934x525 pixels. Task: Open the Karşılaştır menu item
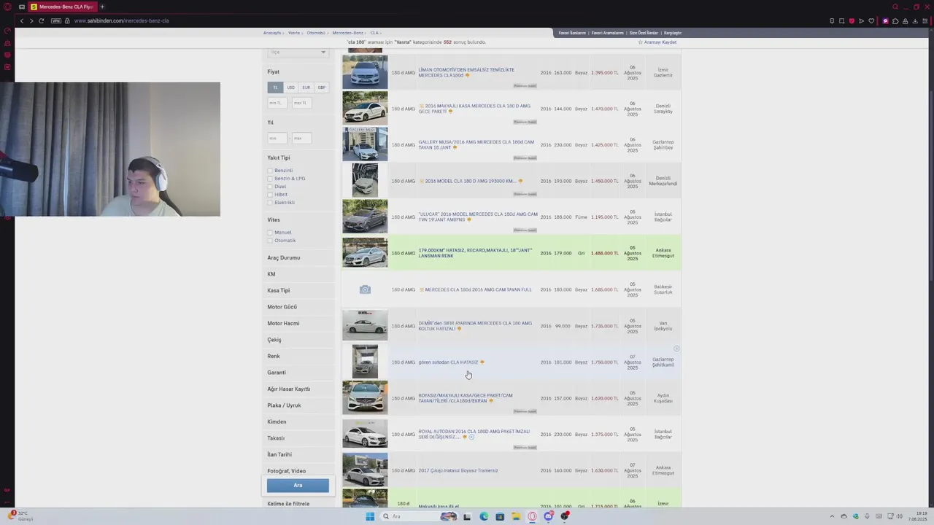pos(673,33)
